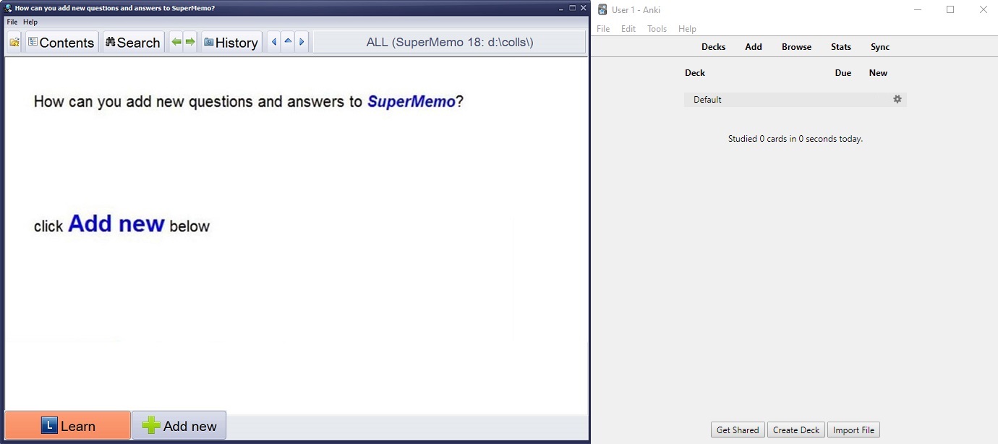The height and width of the screenshot is (444, 998).
Task: Switch to Decks in Anki
Action: point(713,47)
